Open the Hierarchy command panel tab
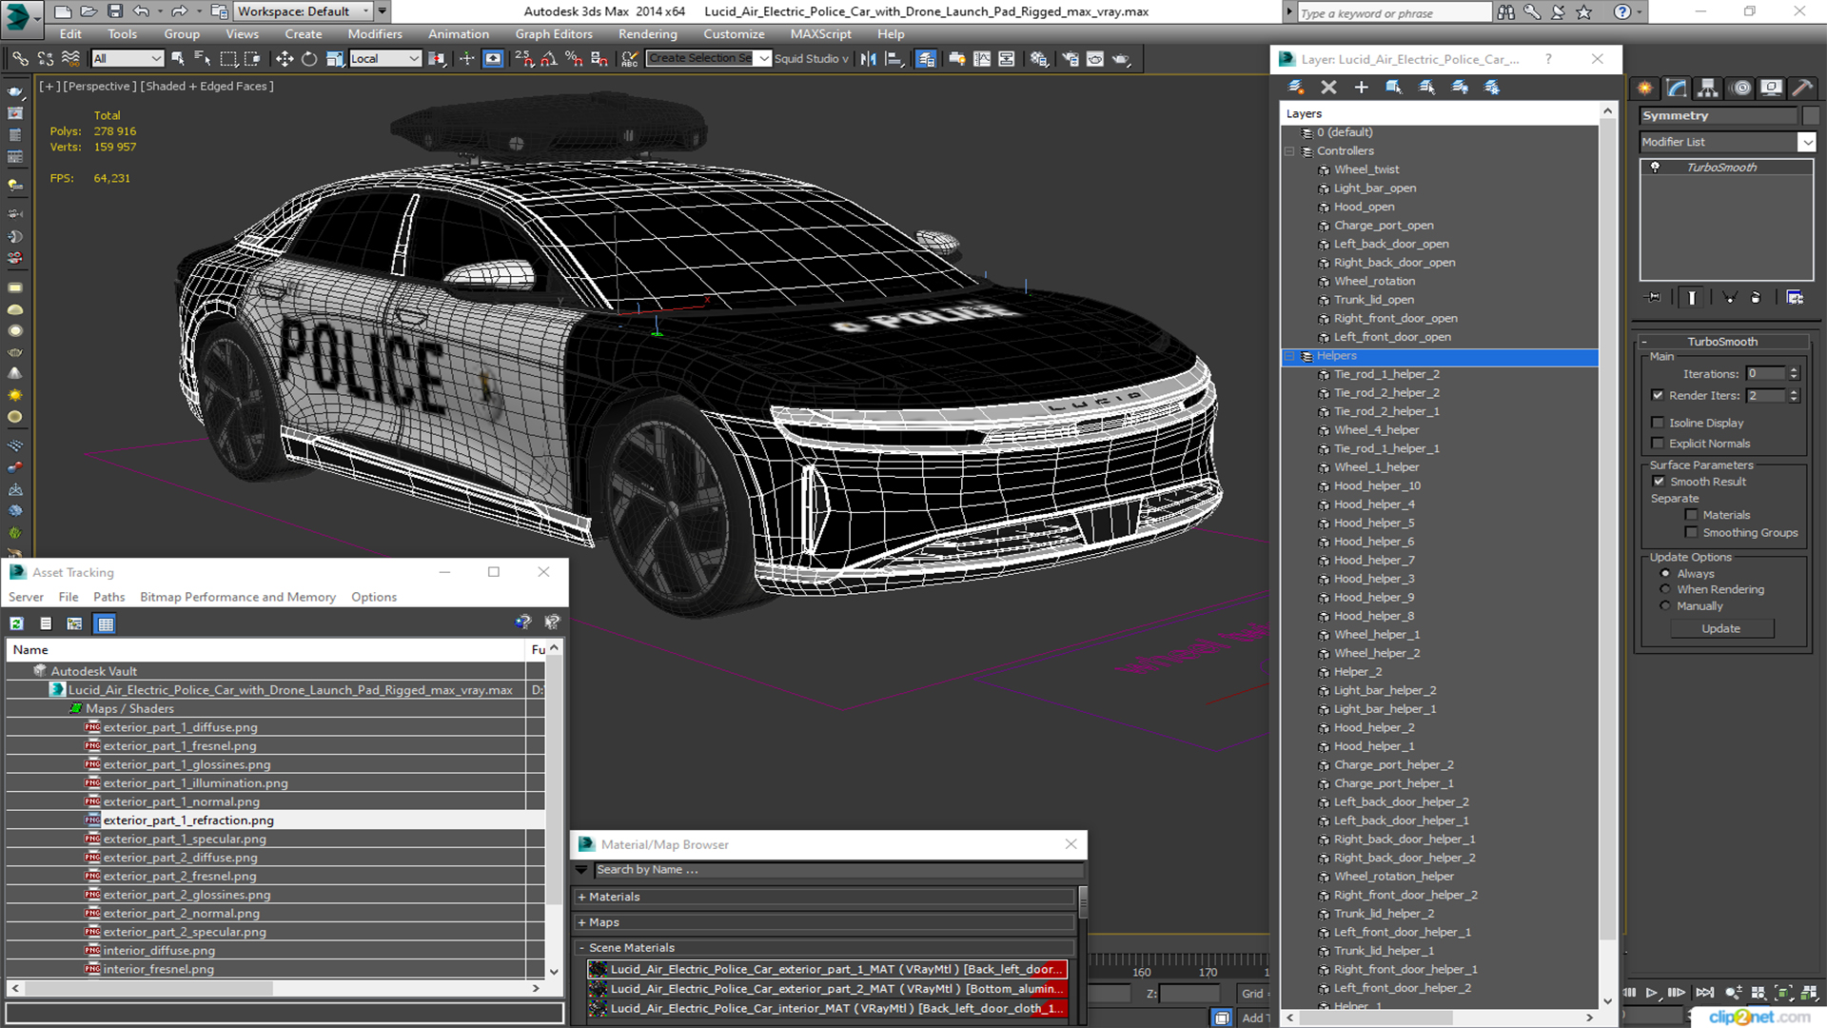This screenshot has width=1827, height=1028. [x=1708, y=88]
